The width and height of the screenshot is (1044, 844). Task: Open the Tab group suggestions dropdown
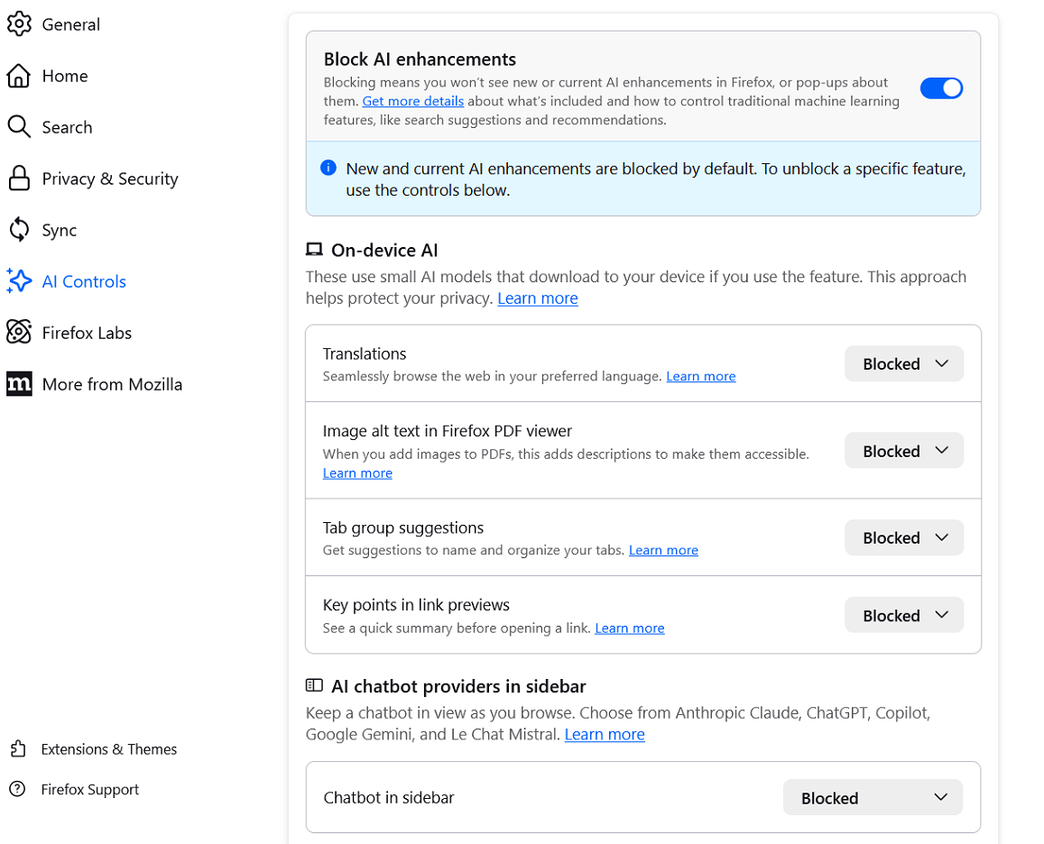903,538
